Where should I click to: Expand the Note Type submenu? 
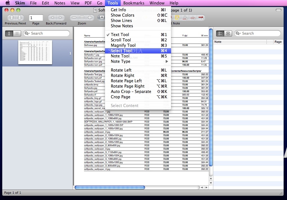coord(138,61)
